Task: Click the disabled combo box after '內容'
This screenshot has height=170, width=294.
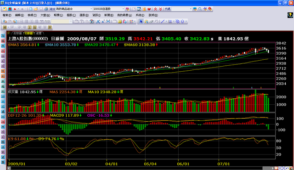Action: (x=62, y=22)
